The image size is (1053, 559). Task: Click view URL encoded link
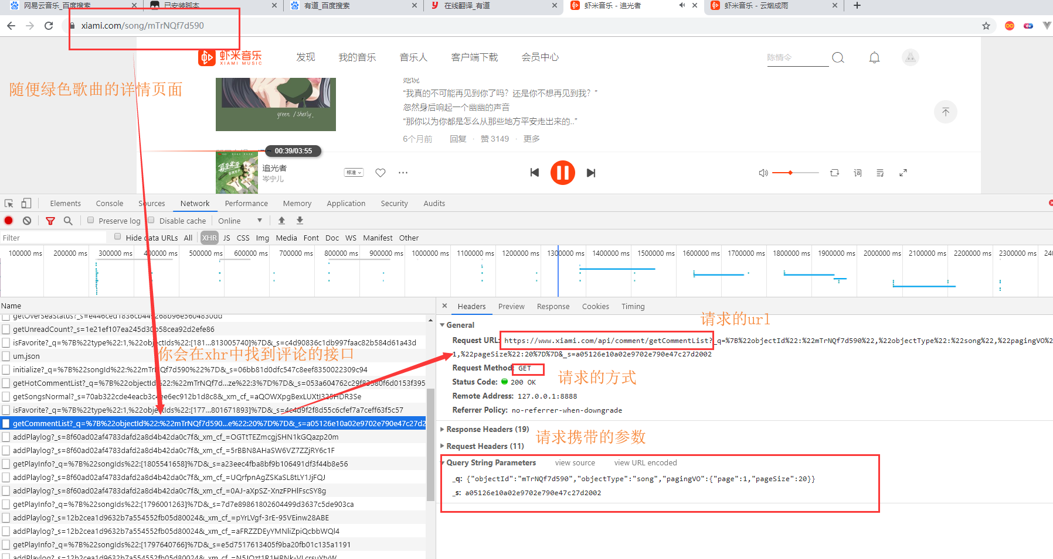point(646,462)
